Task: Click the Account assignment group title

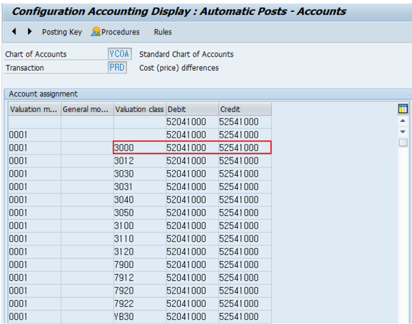Action: point(43,94)
